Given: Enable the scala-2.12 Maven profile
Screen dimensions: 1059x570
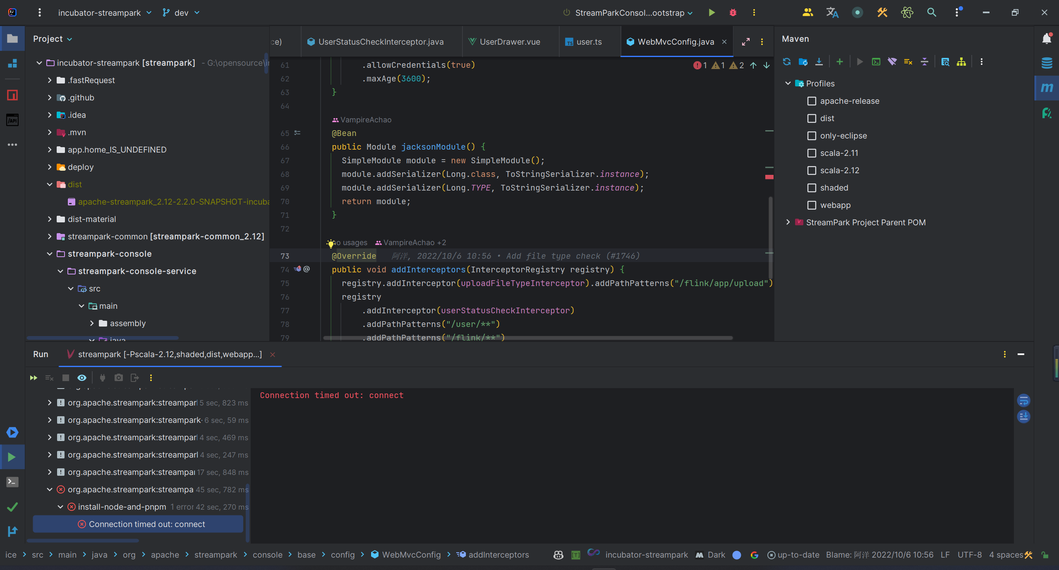Looking at the screenshot, I should click(x=812, y=170).
